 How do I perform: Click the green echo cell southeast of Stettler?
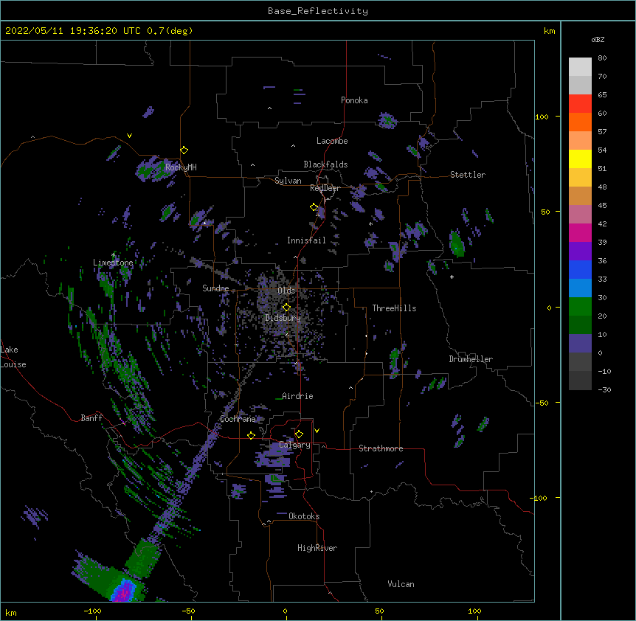(x=457, y=243)
